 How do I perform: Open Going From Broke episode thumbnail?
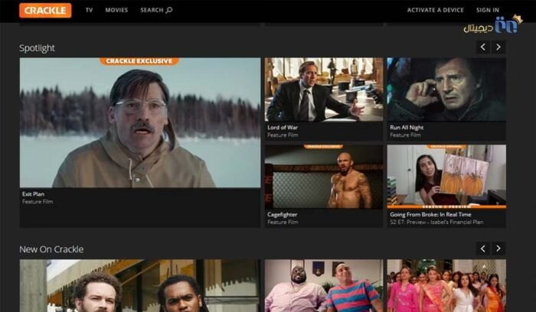tap(446, 177)
